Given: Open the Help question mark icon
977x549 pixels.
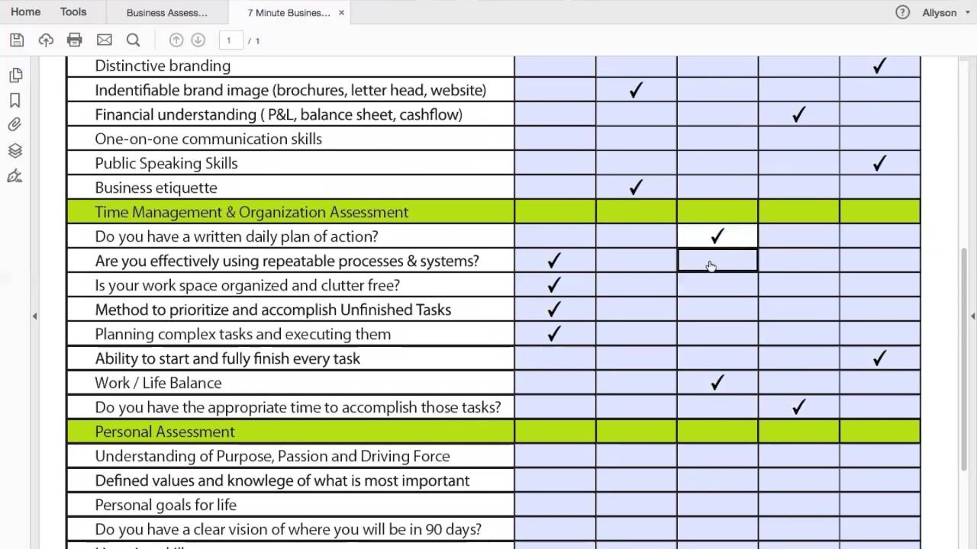Looking at the screenshot, I should 902,12.
